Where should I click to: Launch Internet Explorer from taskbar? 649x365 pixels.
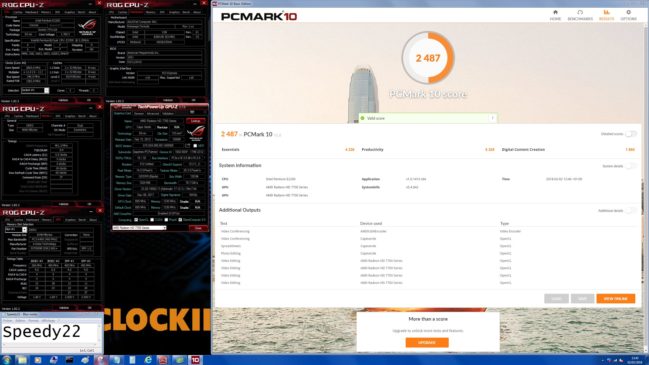148,360
